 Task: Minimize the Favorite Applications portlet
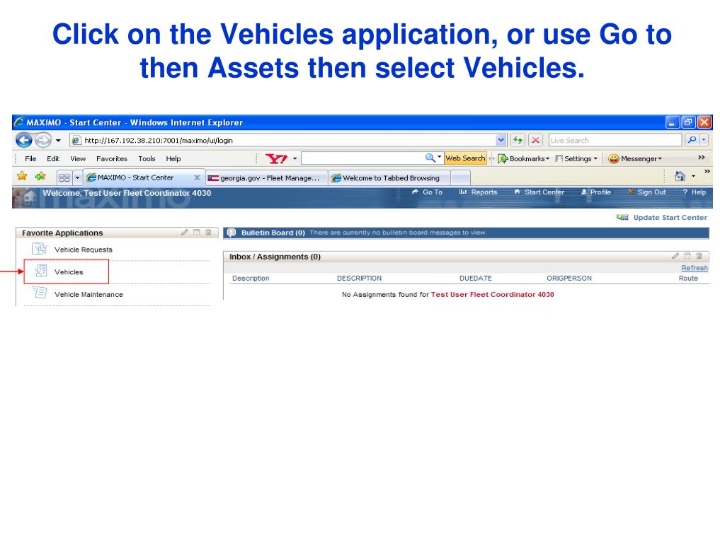click(197, 232)
